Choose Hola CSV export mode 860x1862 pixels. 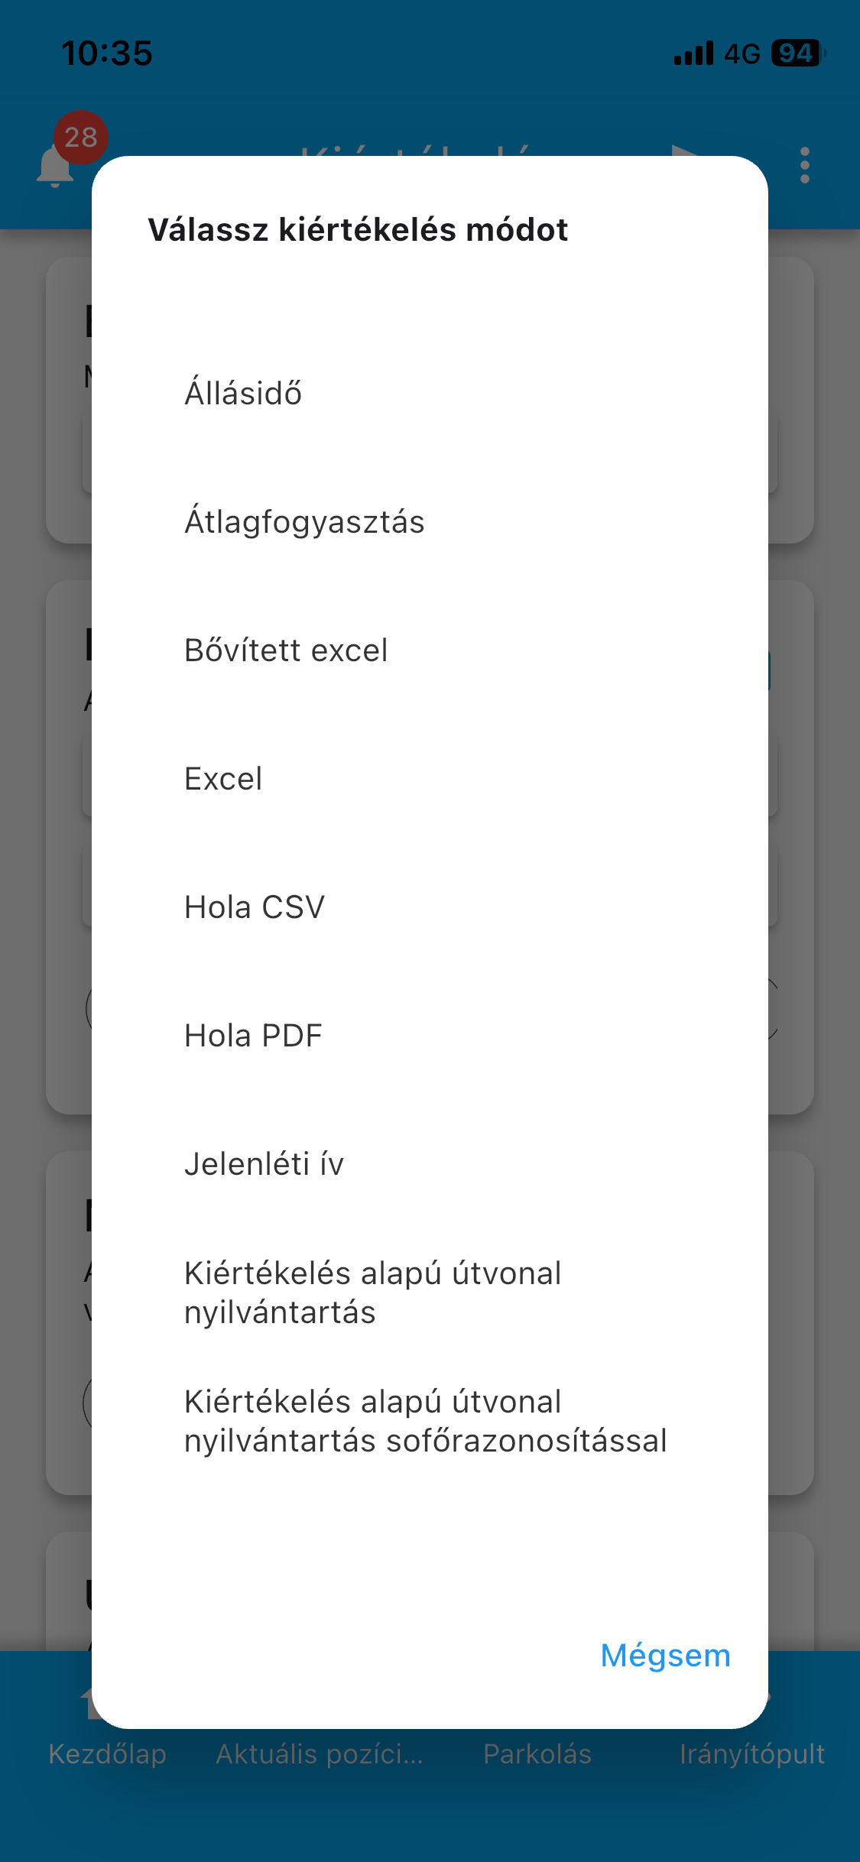pos(255,907)
